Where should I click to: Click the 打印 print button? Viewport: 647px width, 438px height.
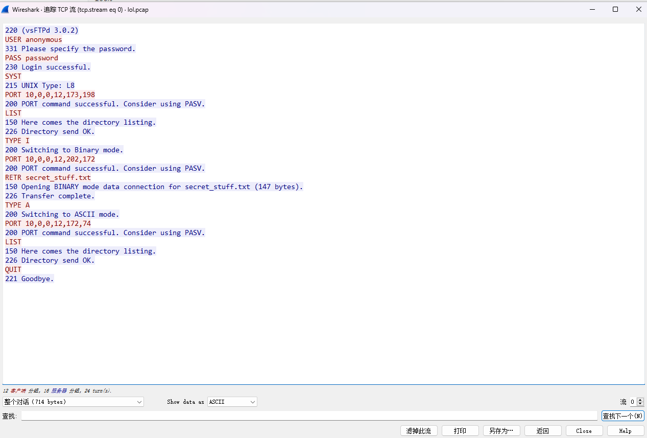460,431
